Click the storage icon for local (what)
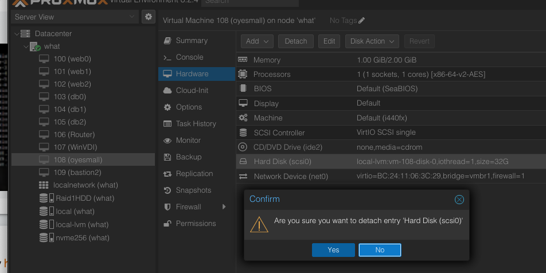 [46, 212]
